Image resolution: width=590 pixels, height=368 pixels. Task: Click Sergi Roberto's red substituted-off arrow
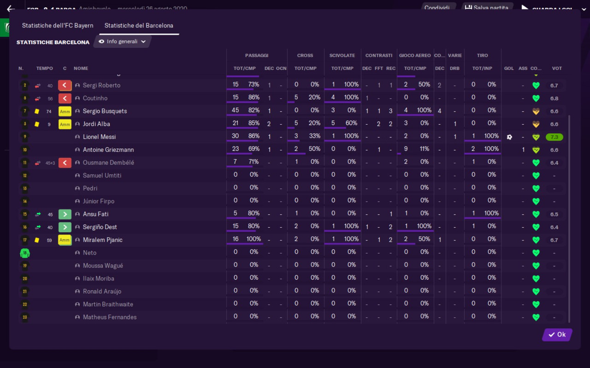(65, 86)
